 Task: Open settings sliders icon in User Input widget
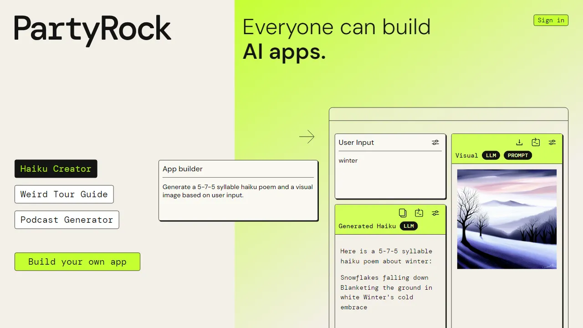coord(435,143)
